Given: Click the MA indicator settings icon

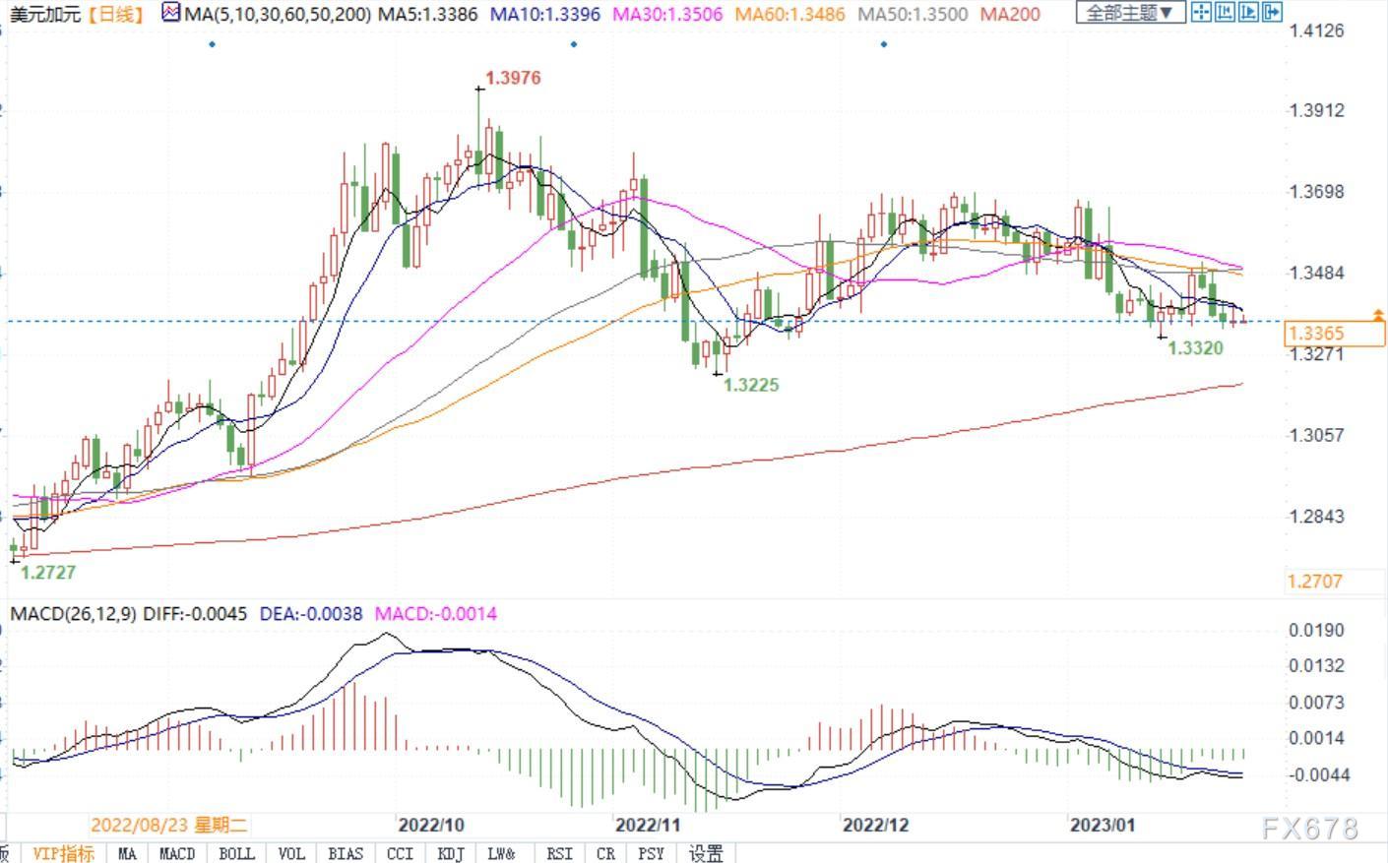Looking at the screenshot, I should coord(171,13).
